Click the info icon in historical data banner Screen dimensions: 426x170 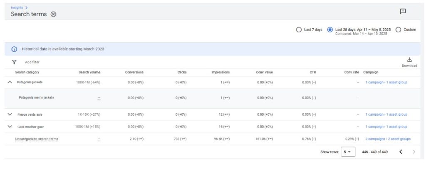(14, 49)
